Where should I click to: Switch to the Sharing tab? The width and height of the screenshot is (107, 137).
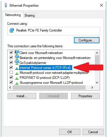coord(30,15)
